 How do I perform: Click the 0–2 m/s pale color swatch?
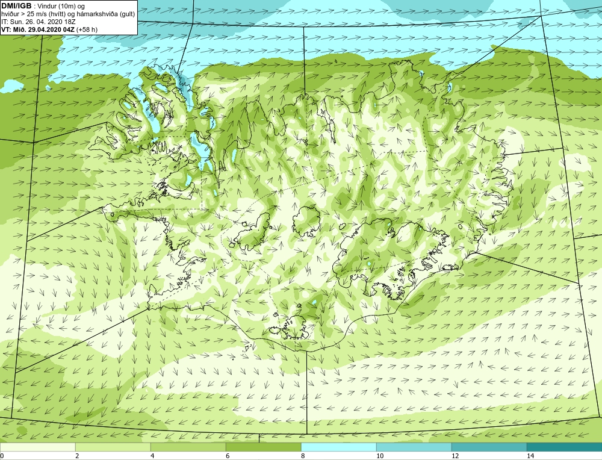[37, 447]
